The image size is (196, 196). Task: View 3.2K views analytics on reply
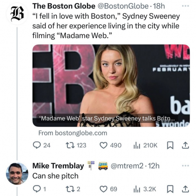point(145,189)
